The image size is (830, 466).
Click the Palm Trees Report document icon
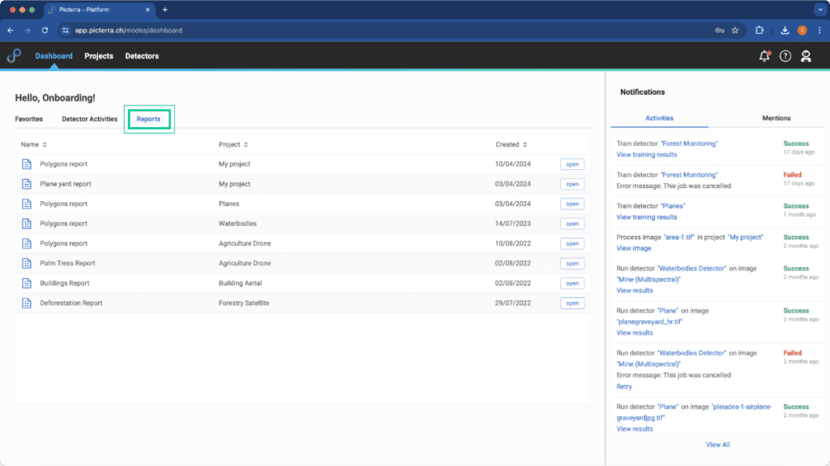pyautogui.click(x=27, y=263)
